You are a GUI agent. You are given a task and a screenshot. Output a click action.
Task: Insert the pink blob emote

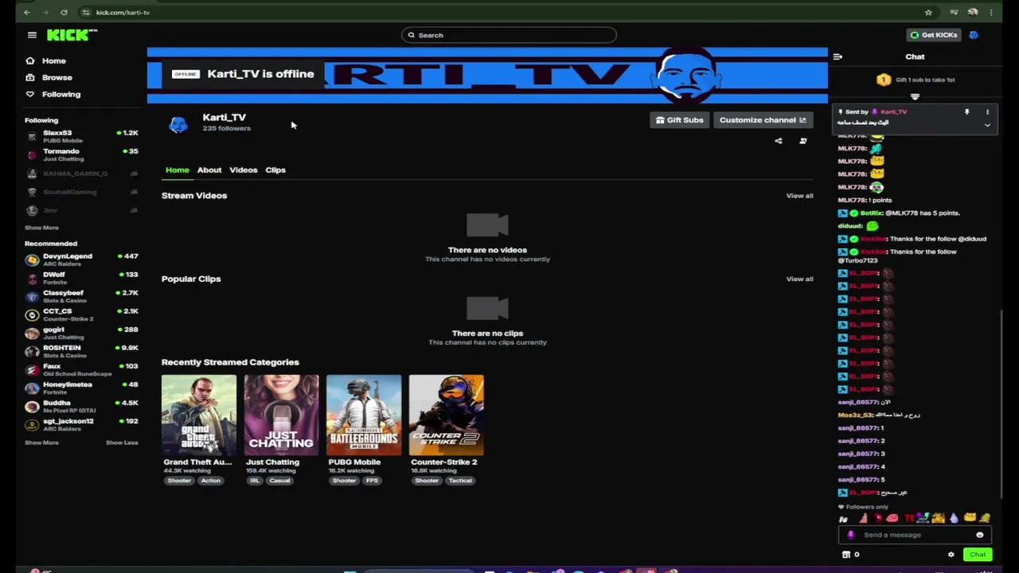892,518
